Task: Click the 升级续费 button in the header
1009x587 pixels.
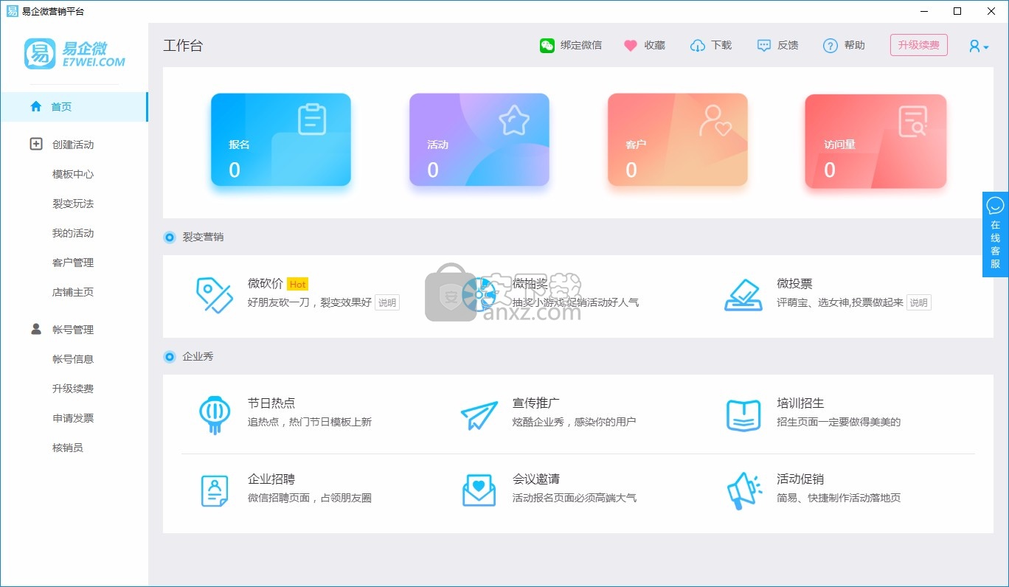Action: (918, 45)
